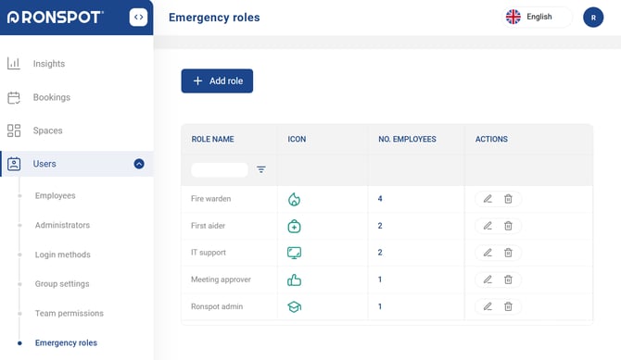Image resolution: width=621 pixels, height=360 pixels.
Task: Delete the Ronspot admin role
Action: [508, 306]
